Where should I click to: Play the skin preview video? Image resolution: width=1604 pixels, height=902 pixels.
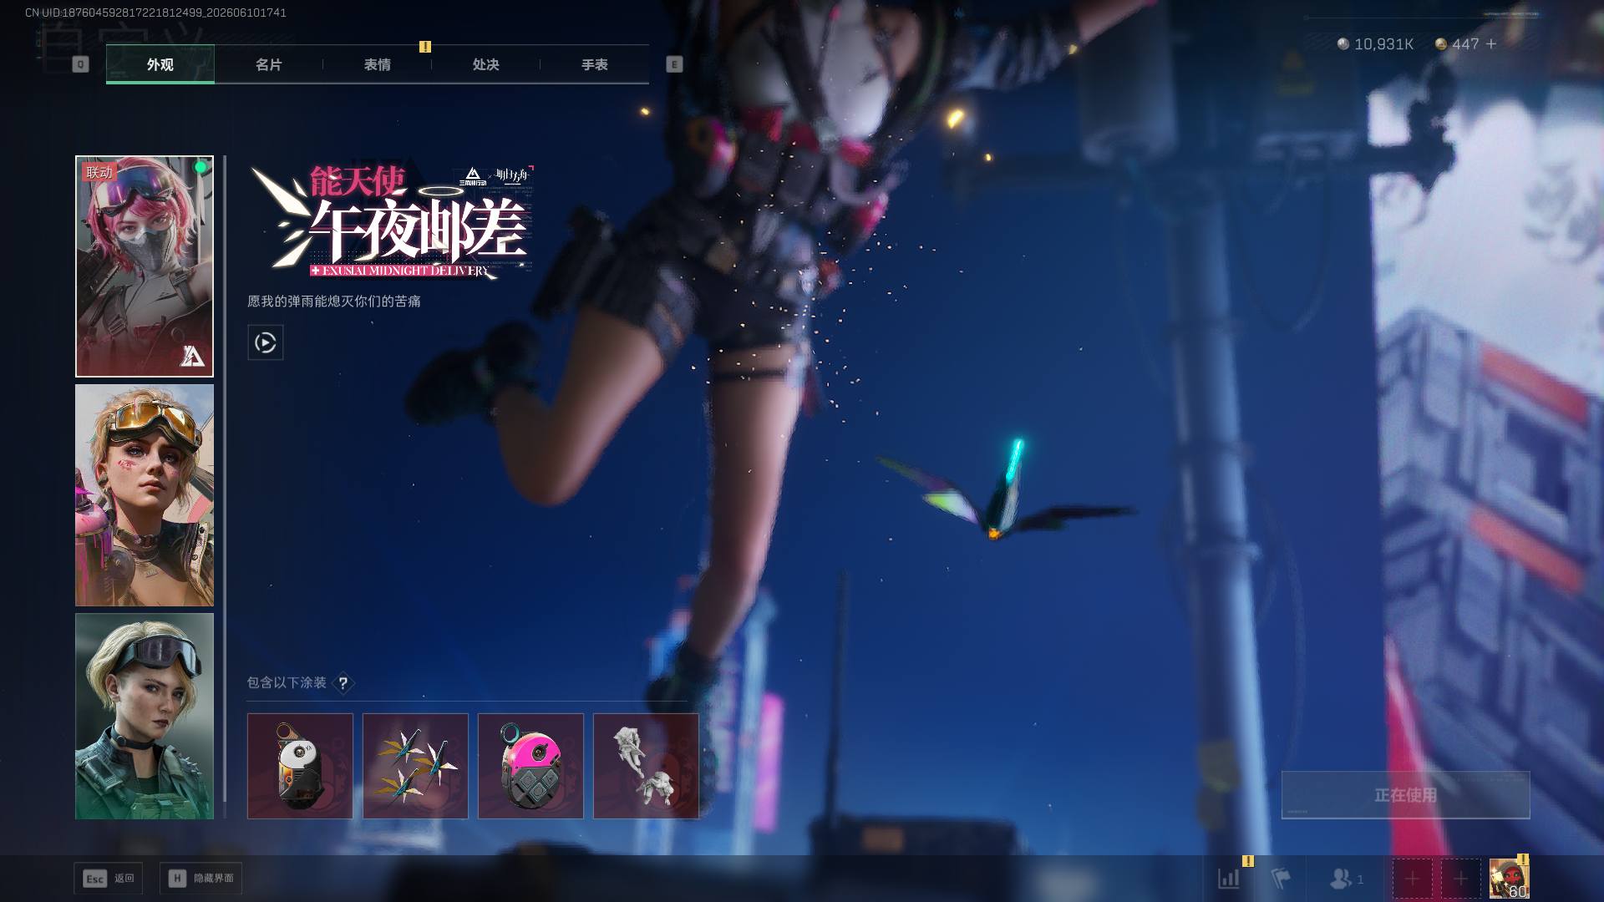[266, 342]
